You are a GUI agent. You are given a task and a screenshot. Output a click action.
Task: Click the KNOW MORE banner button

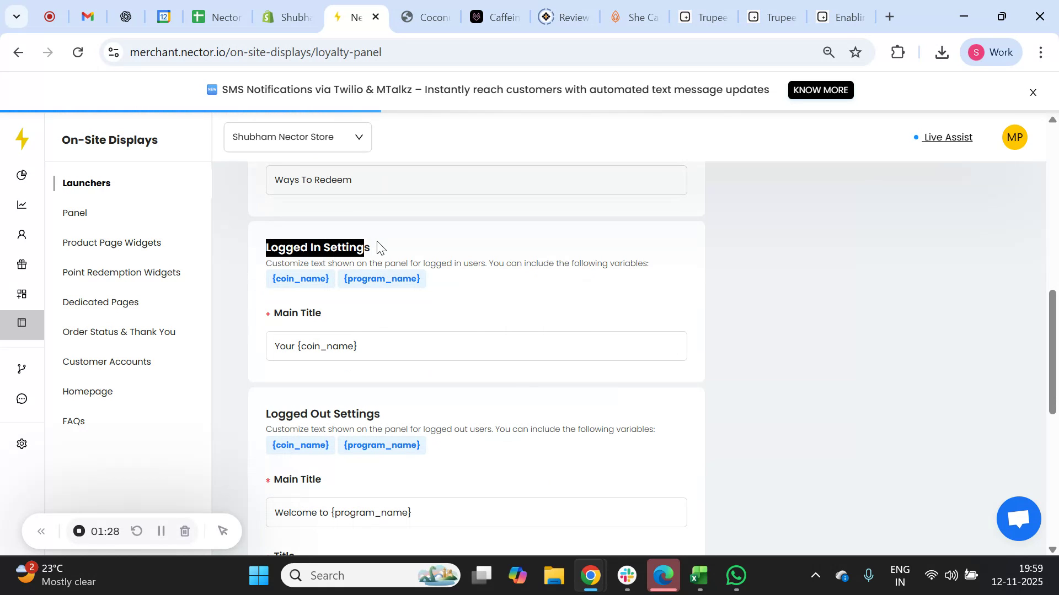[821, 90]
